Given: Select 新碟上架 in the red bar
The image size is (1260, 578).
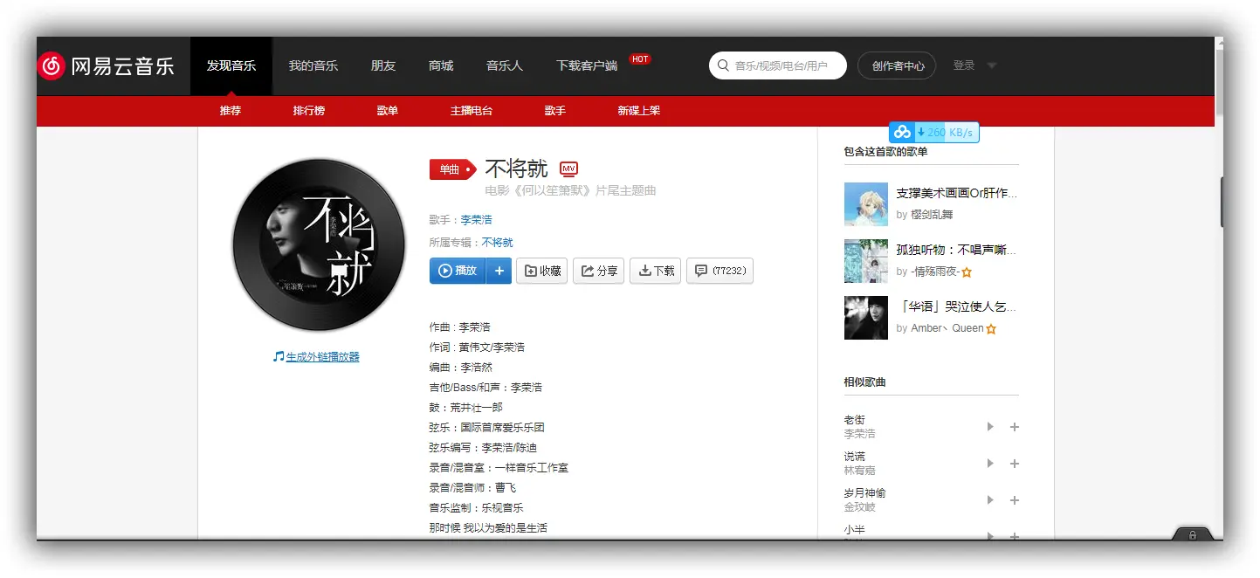Looking at the screenshot, I should tap(639, 111).
